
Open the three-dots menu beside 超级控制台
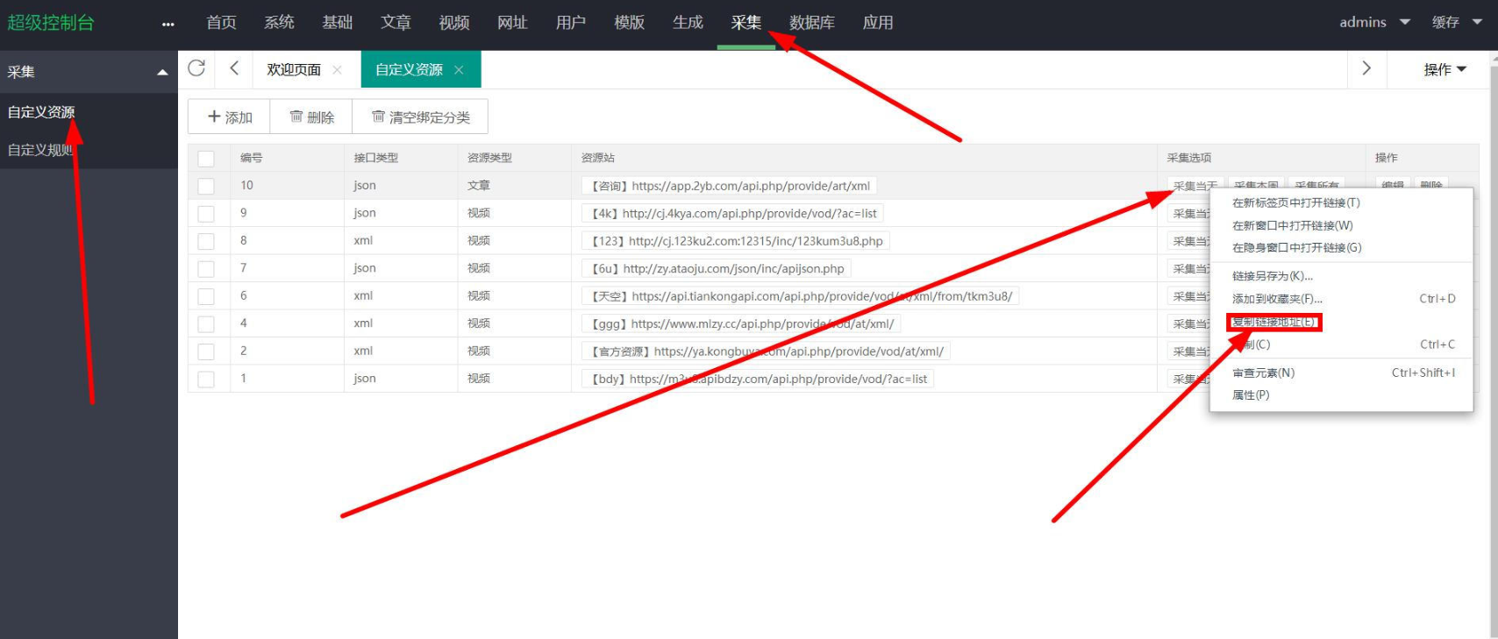point(168,25)
